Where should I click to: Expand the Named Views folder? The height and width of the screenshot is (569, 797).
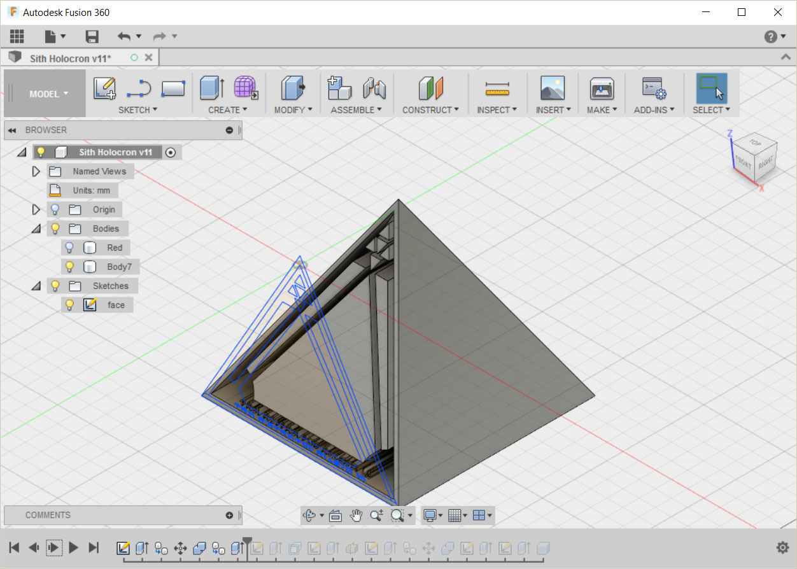point(36,171)
